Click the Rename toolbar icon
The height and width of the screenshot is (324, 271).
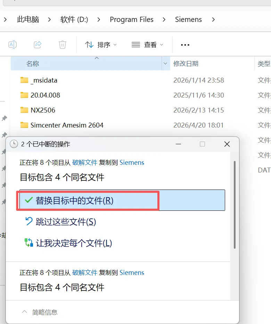[x=13, y=45]
